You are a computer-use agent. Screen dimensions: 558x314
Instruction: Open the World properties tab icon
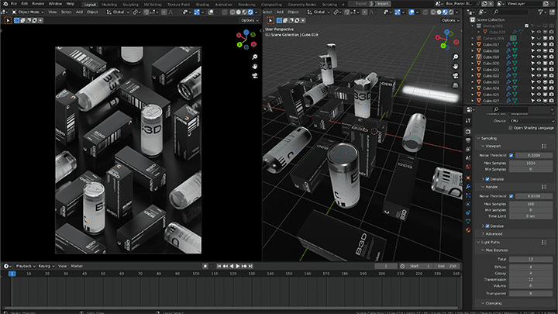tap(468, 167)
